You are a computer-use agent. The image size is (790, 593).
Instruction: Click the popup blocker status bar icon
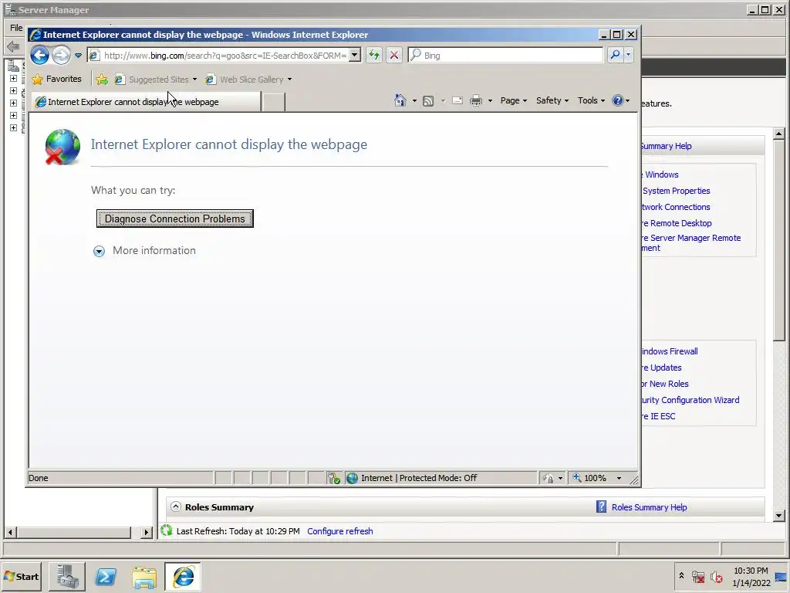[x=333, y=478]
